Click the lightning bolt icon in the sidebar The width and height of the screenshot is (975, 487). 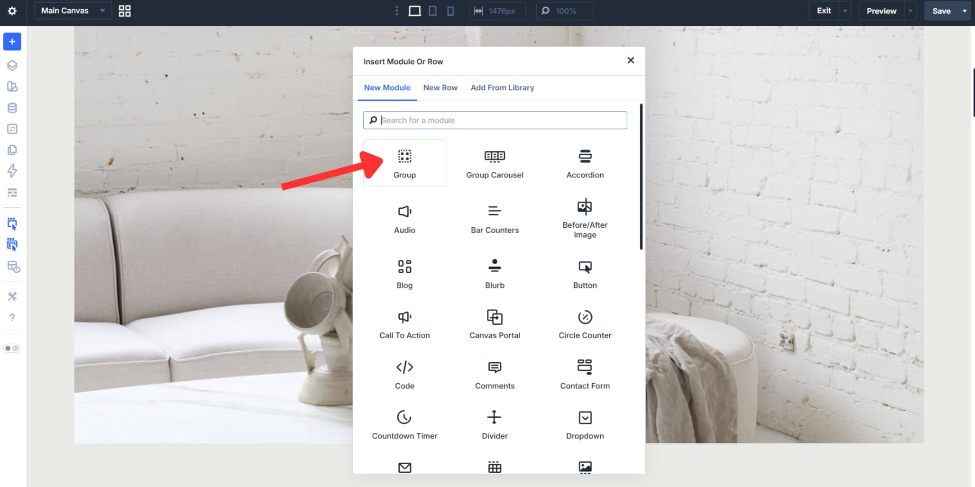point(12,171)
